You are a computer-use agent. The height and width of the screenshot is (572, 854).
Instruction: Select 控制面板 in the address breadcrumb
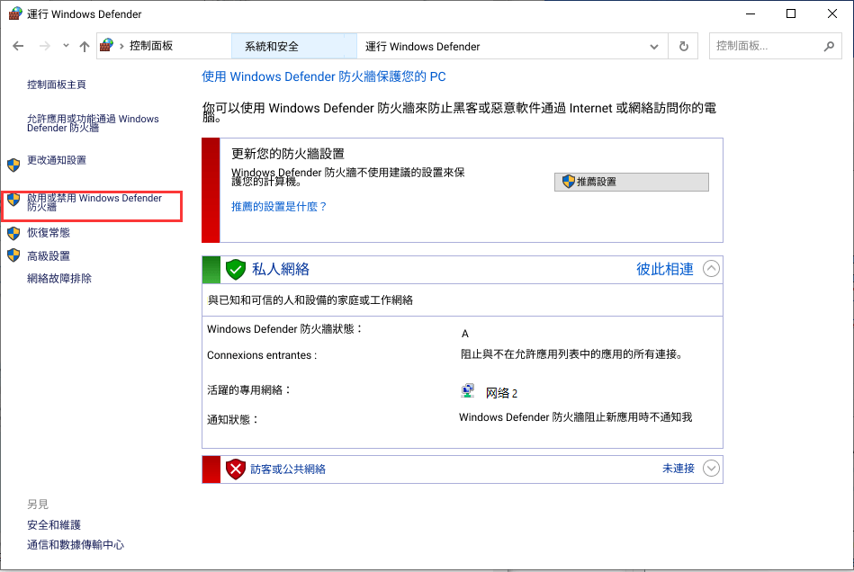pos(151,46)
